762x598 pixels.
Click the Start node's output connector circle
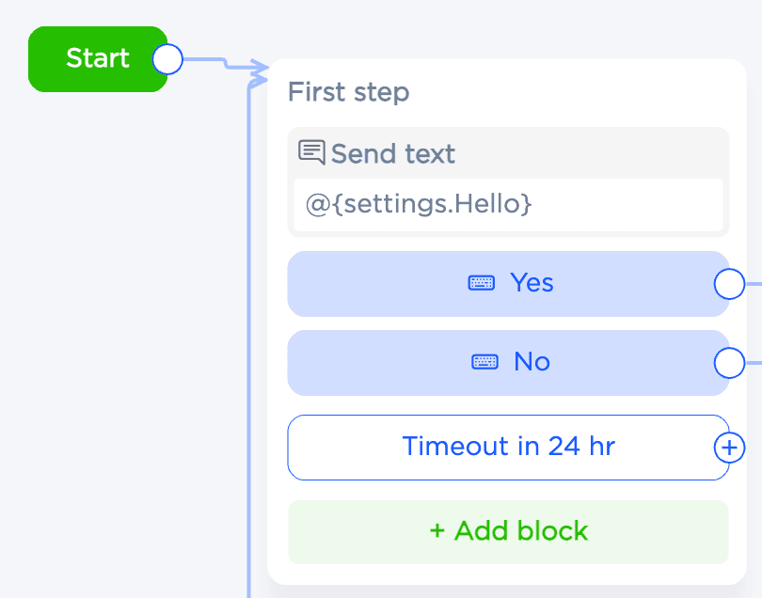tap(167, 59)
